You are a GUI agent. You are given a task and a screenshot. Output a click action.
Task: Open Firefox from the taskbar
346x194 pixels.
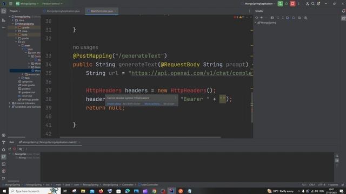101,191
